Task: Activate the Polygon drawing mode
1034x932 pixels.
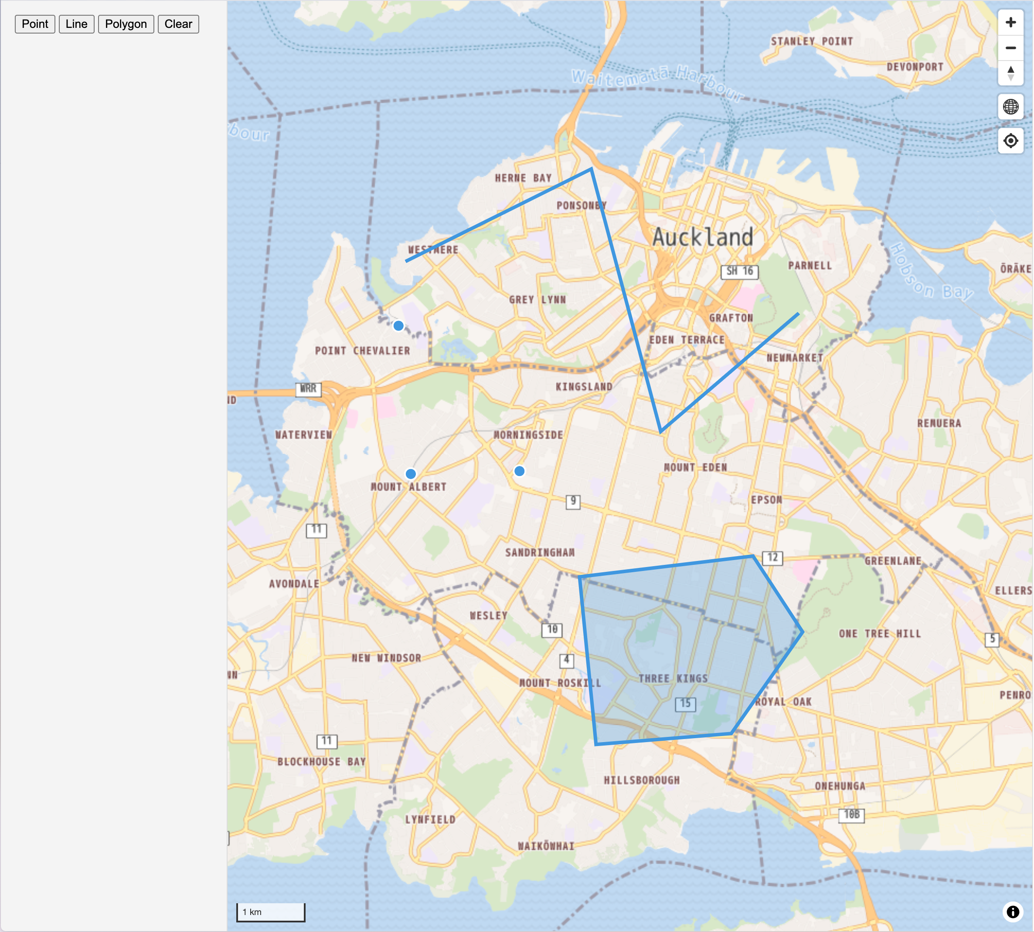Action: point(126,24)
